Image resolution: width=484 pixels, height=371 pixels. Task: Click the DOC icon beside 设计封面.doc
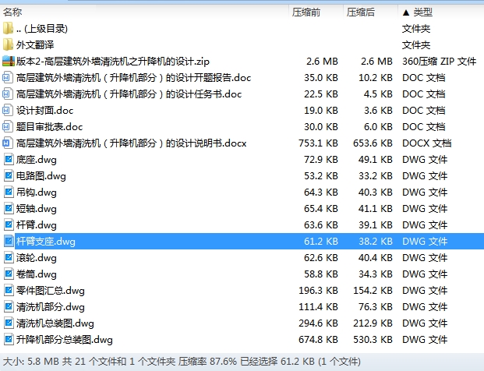(8, 110)
